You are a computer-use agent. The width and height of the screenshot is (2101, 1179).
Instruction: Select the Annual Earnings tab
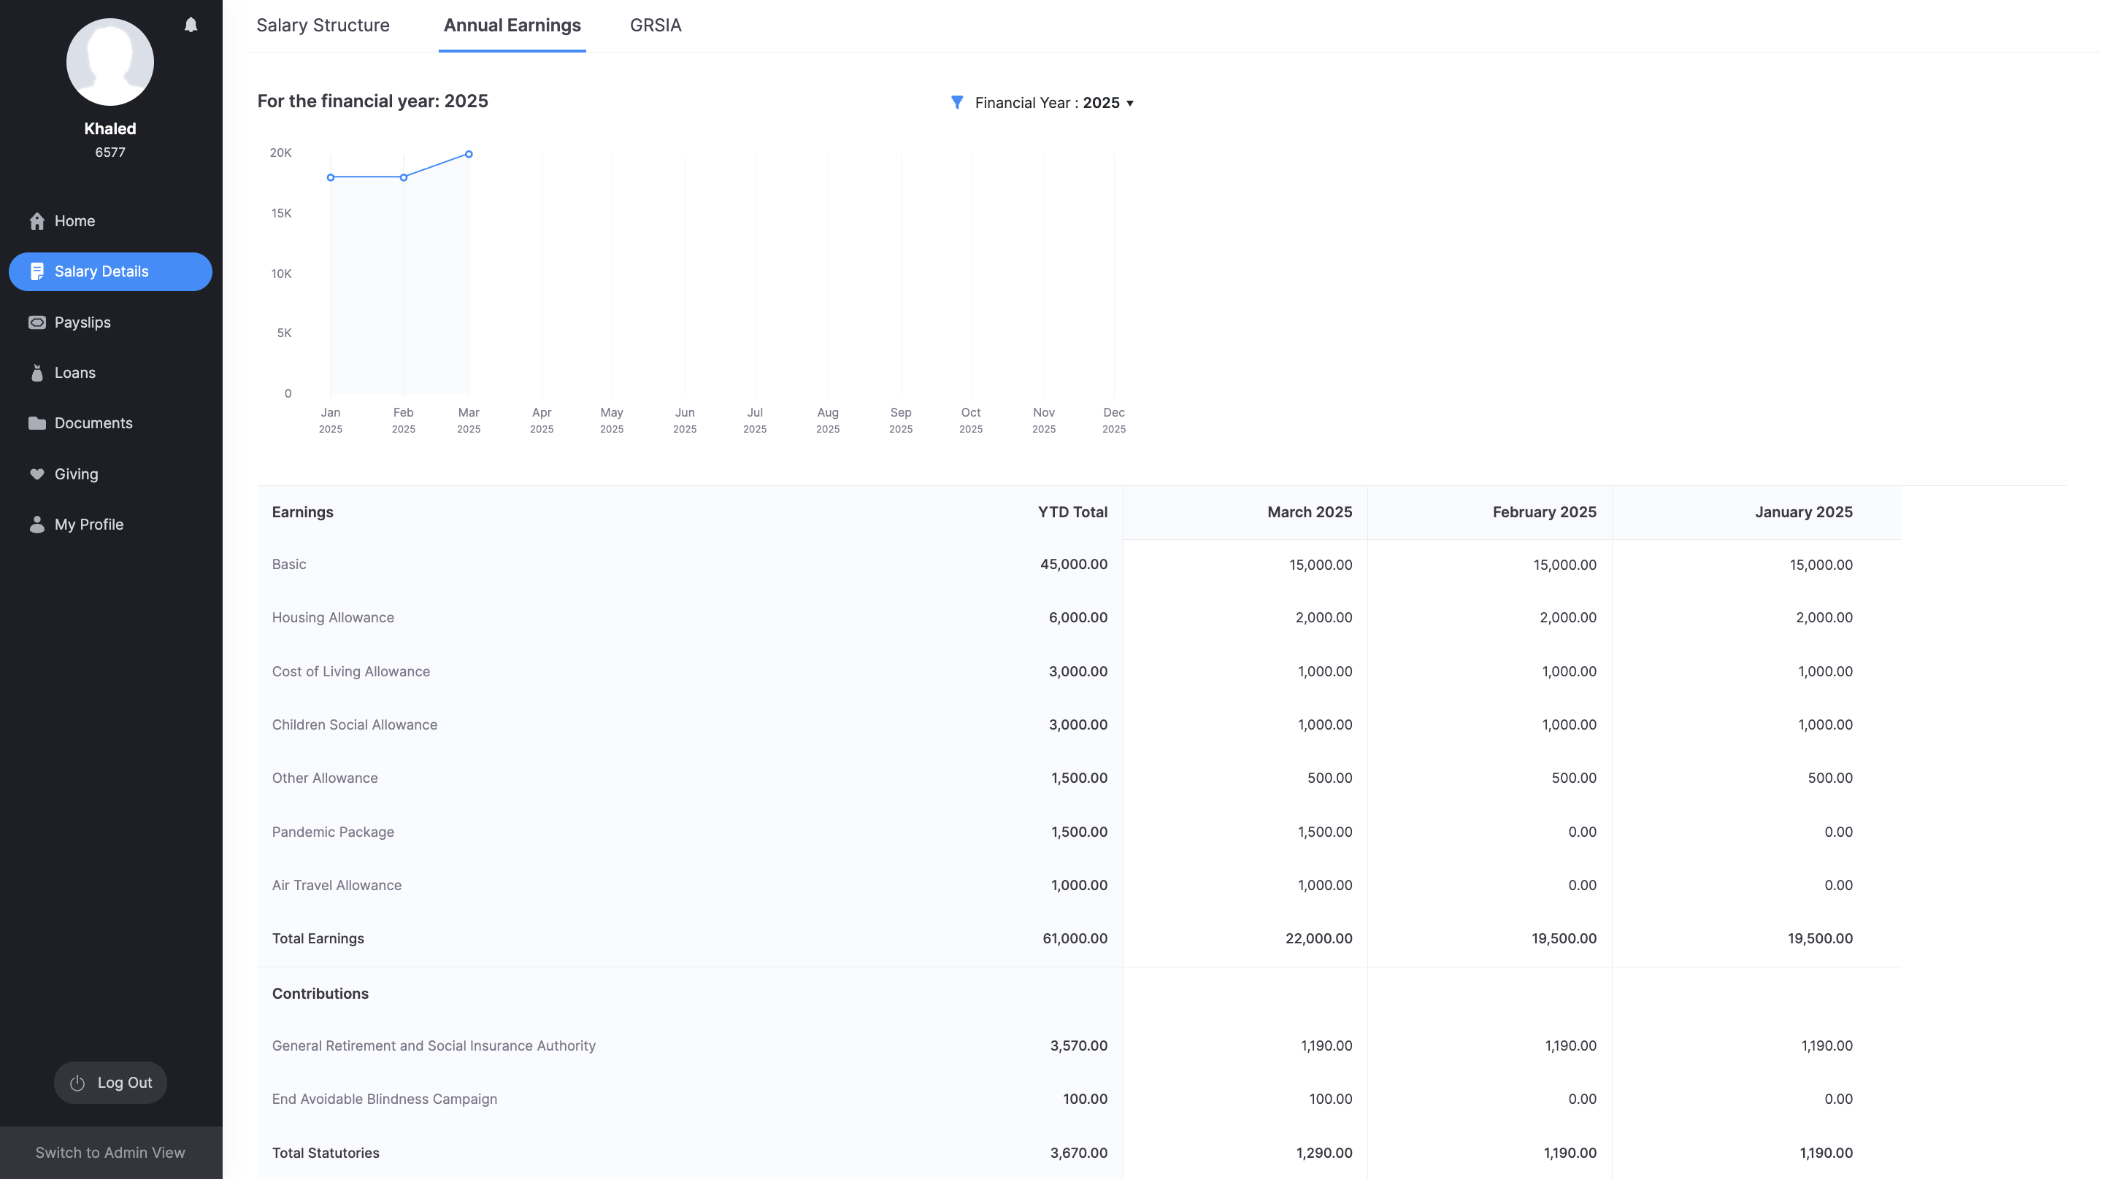[512, 26]
